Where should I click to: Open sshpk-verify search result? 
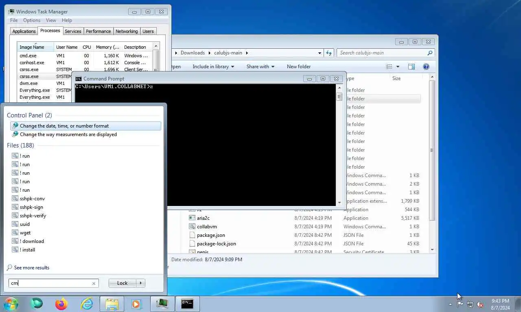(x=33, y=216)
